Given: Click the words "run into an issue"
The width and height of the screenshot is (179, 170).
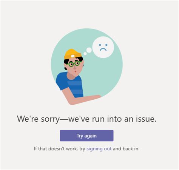Looking at the screenshot, I should pos(124,119).
